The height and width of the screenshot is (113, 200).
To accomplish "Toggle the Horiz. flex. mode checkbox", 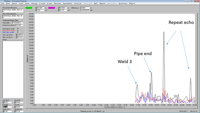I will 18,30.
